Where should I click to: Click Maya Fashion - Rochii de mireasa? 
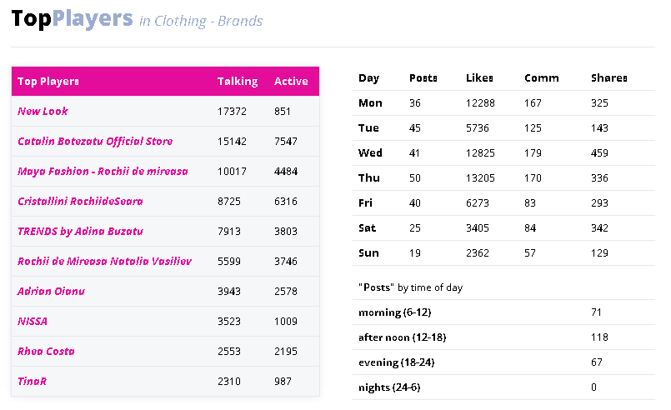point(103,171)
